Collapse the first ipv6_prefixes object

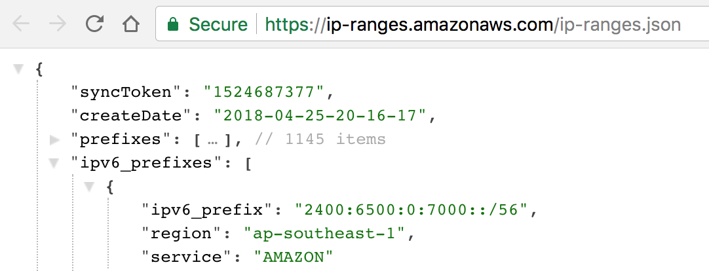pyautogui.click(x=90, y=187)
